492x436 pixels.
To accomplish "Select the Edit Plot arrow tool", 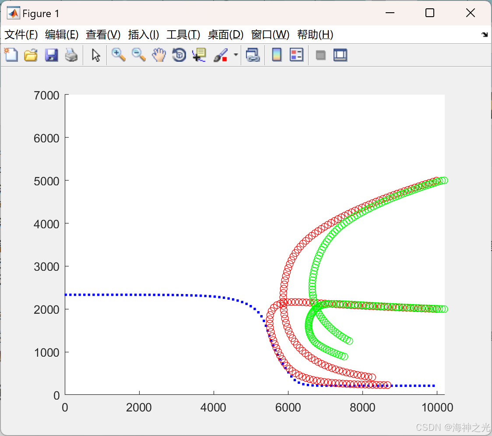I will coord(96,55).
